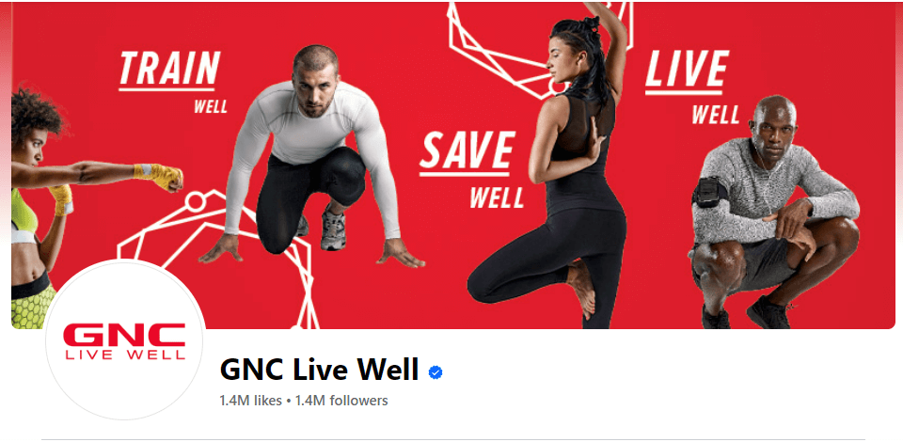Click the large LIVE headline on cover
This screenshot has height=442, width=903.
coord(687,71)
